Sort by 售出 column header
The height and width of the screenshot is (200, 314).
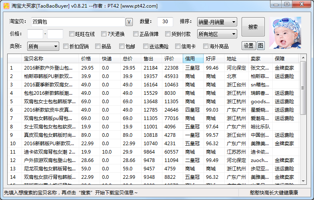pos(152,59)
